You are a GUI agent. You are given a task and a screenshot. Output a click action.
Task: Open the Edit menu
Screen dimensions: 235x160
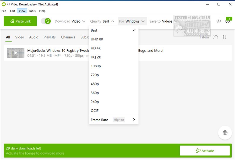tap(12, 11)
